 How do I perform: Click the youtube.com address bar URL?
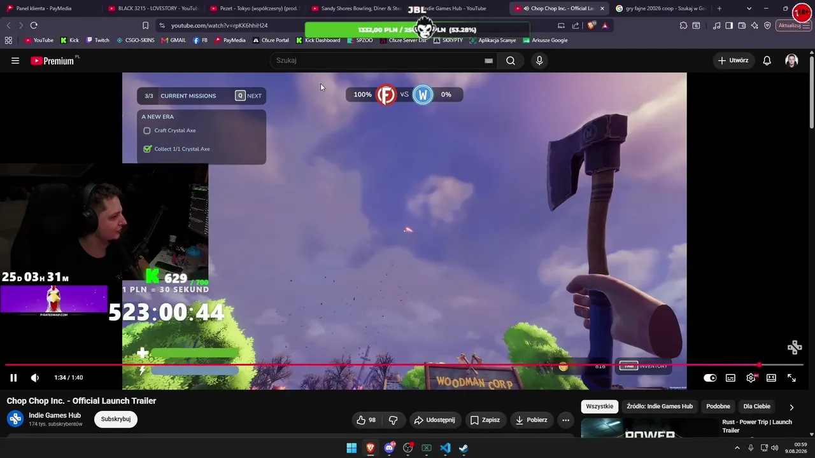(220, 25)
